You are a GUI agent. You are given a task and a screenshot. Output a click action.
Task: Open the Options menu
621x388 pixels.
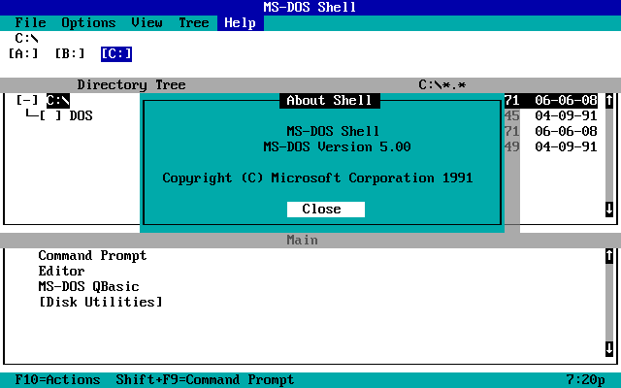[x=88, y=22]
